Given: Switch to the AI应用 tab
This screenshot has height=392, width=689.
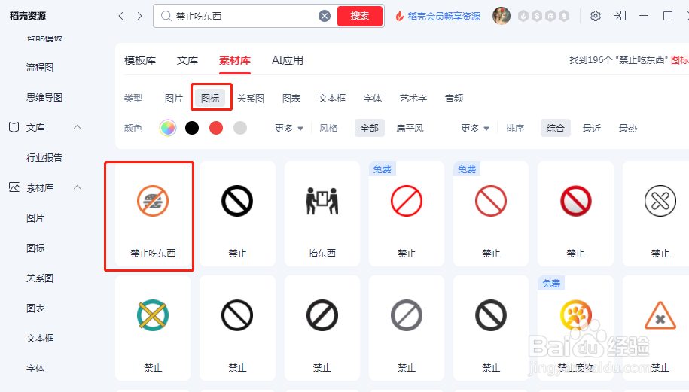Looking at the screenshot, I should [288, 60].
